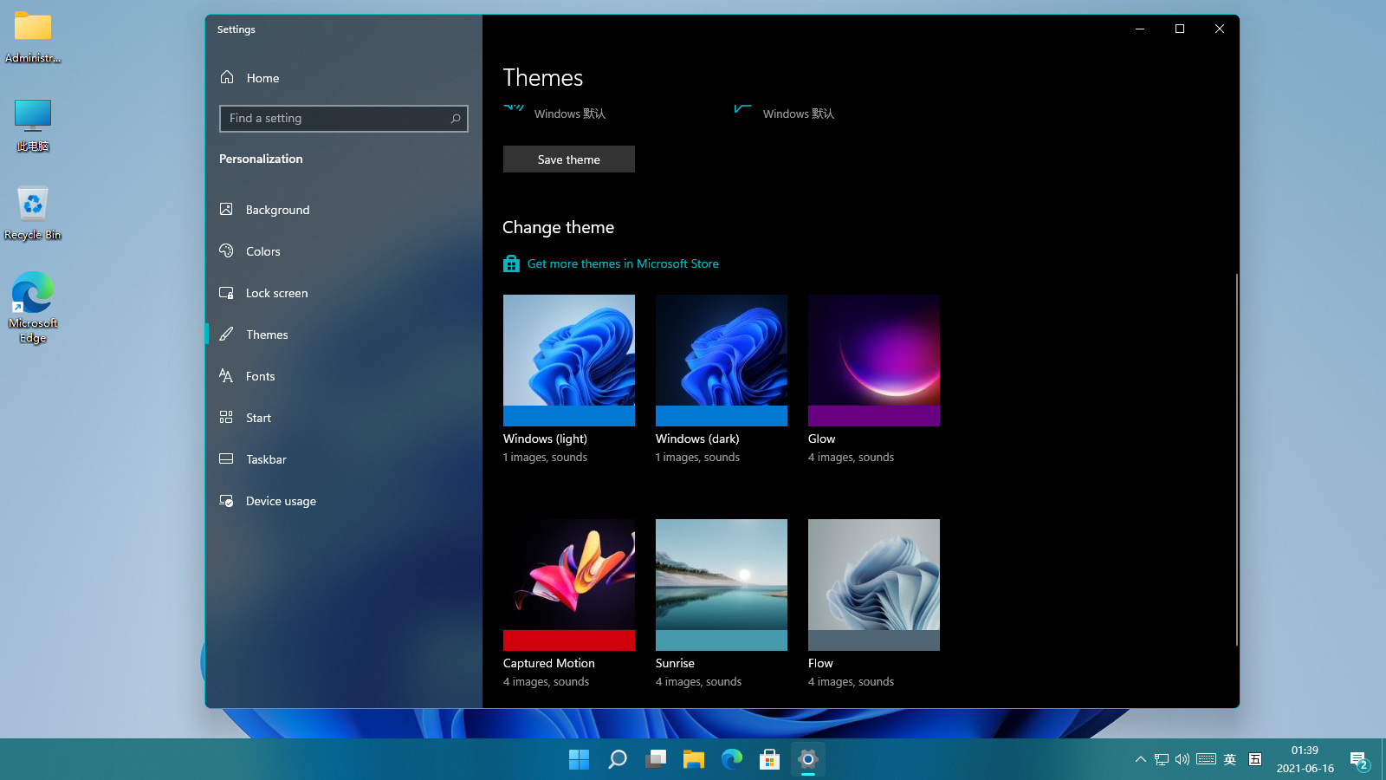Select Personalization in the sidebar
The width and height of the screenshot is (1386, 780).
[x=261, y=159]
